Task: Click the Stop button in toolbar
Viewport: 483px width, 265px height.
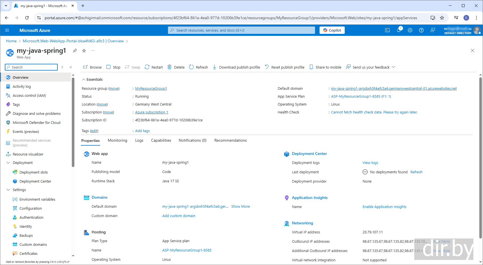Action: [x=113, y=67]
